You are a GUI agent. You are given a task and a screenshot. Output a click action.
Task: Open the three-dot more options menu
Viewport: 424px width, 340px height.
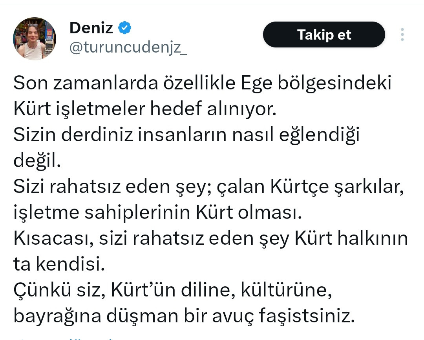(x=402, y=35)
